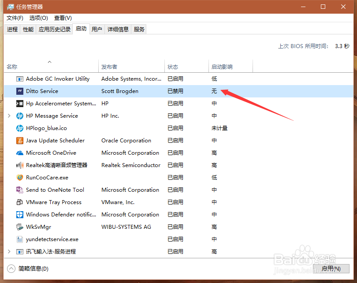Viewport: 357px width, 283px height.
Task: Click the 3.3 秒 BIOS time value
Action: pyautogui.click(x=342, y=46)
